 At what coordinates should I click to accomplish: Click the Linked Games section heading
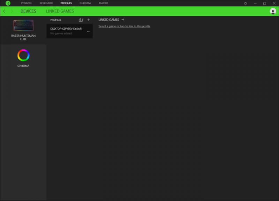(109, 20)
